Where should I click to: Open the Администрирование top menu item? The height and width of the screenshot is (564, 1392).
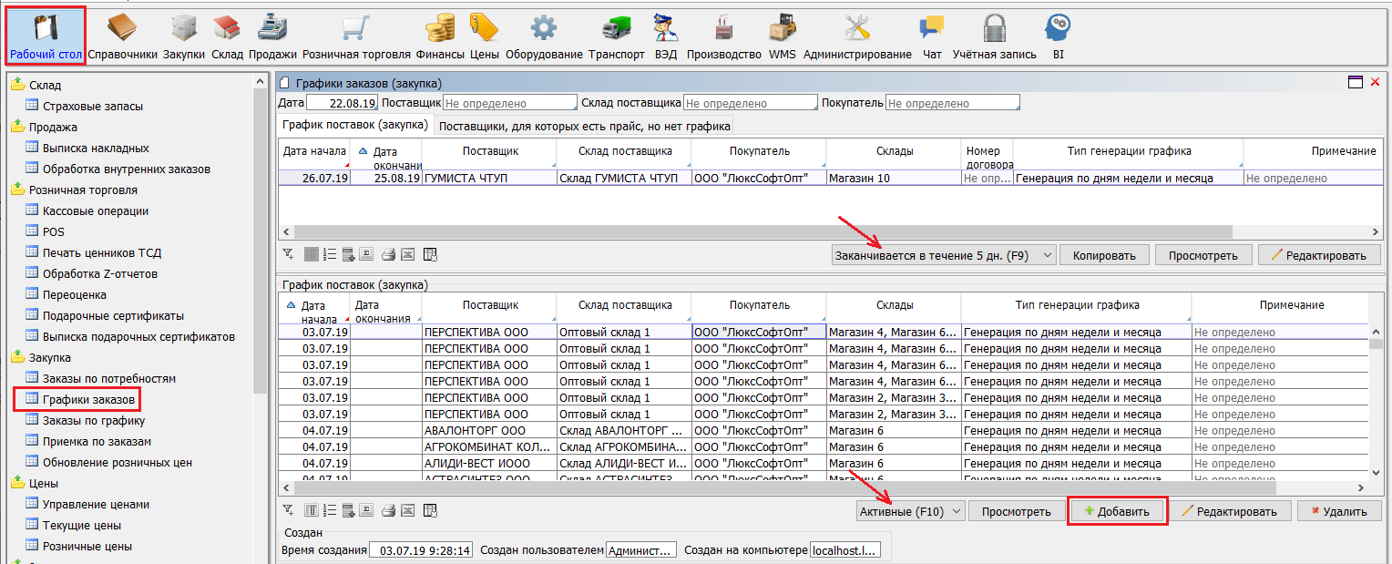tap(857, 36)
